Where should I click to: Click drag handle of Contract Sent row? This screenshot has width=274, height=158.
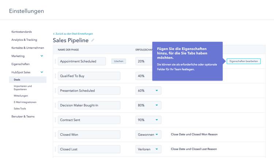[x=56, y=120]
